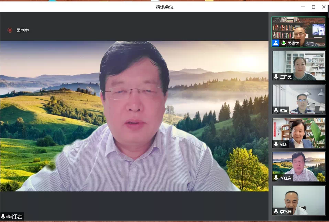
Task: Click the blue host icon on 吴佩林's tile
Action: [276, 43]
